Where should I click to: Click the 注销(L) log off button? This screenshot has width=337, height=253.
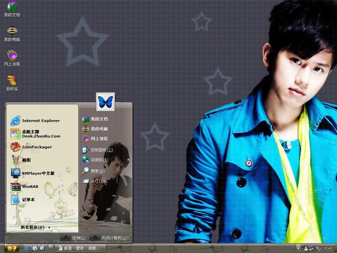tap(73, 238)
